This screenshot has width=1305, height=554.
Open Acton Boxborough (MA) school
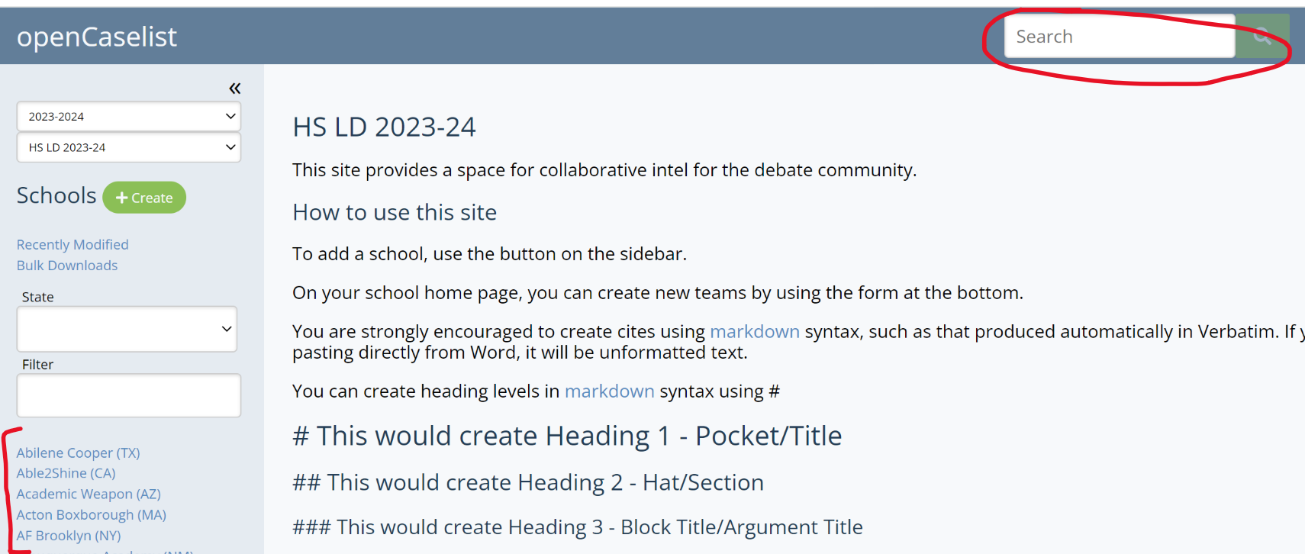[x=91, y=515]
